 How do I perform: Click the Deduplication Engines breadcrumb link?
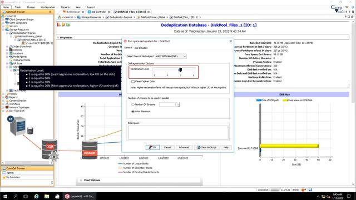click(x=121, y=17)
